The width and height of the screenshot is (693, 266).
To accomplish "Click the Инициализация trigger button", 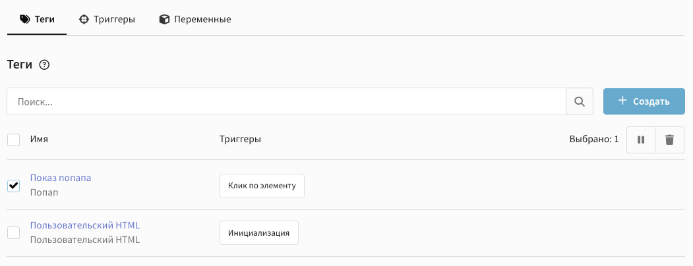I will [x=258, y=232].
